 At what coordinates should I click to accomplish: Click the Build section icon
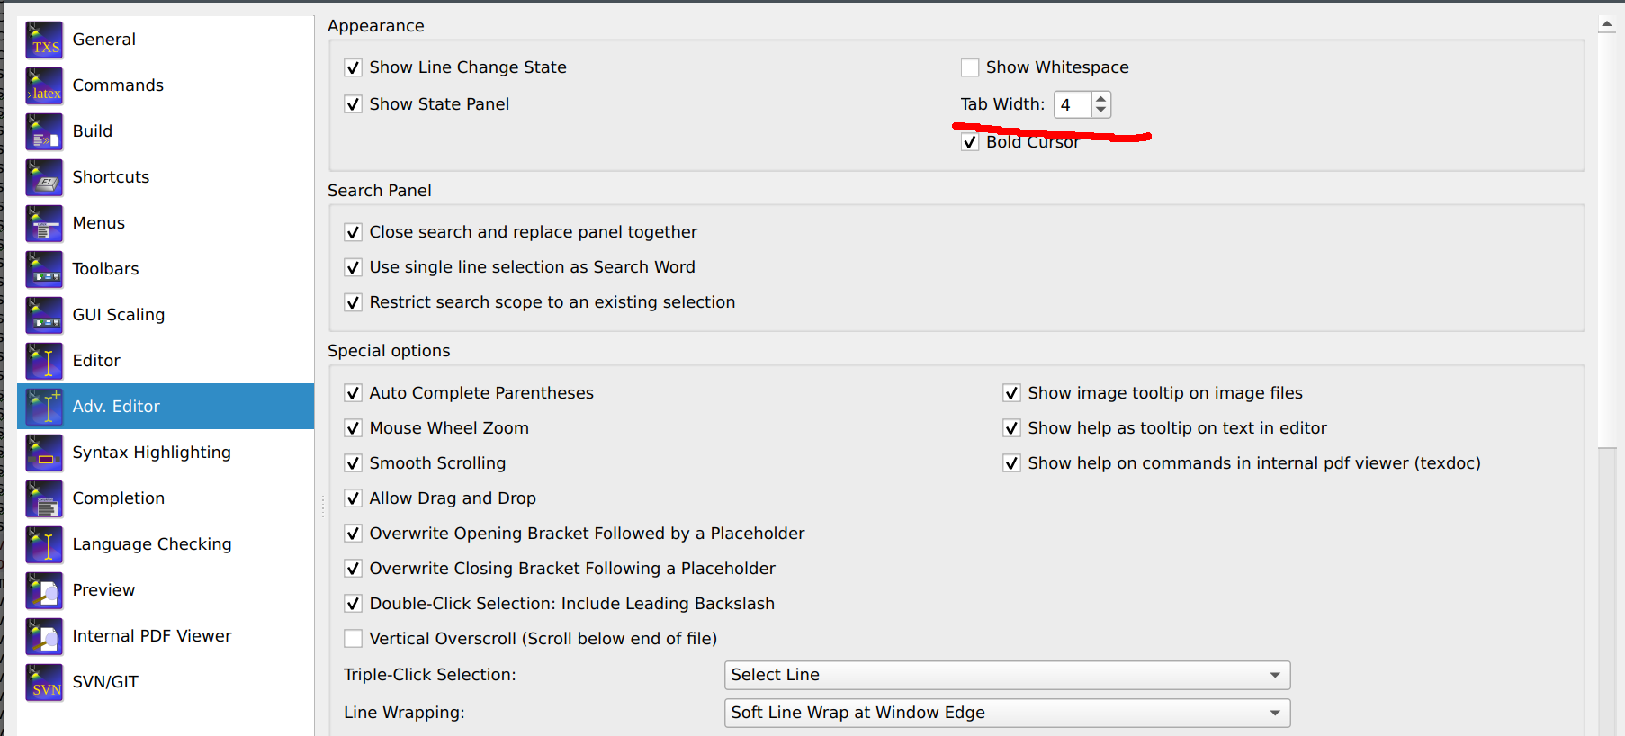click(44, 131)
